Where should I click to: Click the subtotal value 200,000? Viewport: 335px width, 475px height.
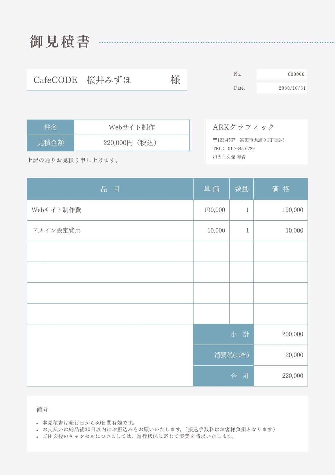[x=281, y=334]
